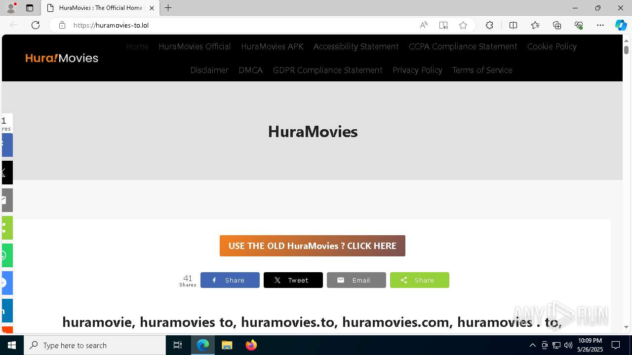Click the browser back arrow
The width and height of the screenshot is (632, 355).
[x=14, y=25]
